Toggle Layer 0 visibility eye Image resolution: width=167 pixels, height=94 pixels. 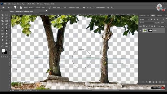[x=140, y=31]
